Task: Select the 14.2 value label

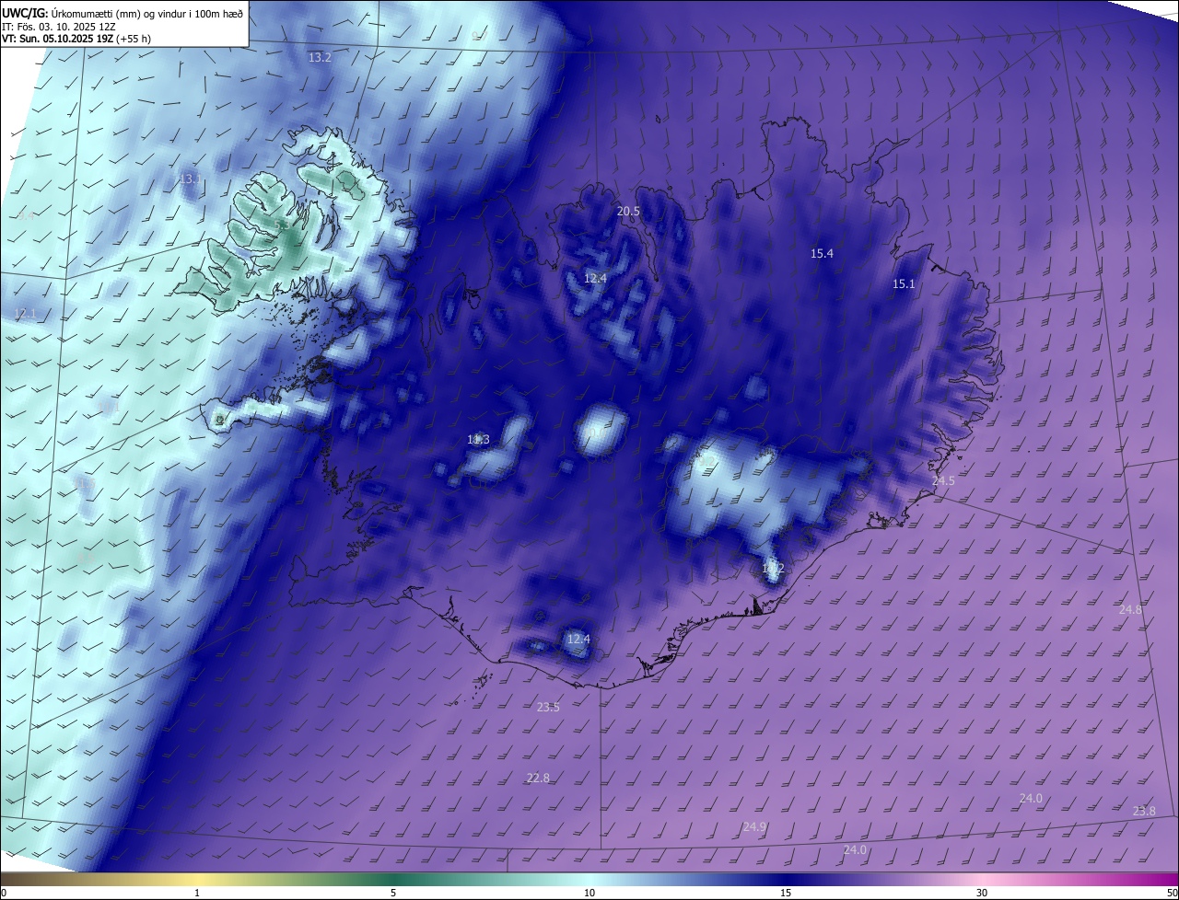Action: 773,569
